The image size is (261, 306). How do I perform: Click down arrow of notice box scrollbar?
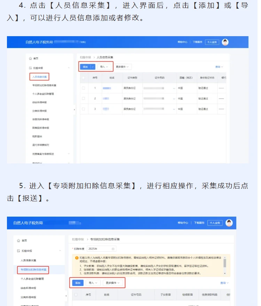tap(225, 273)
